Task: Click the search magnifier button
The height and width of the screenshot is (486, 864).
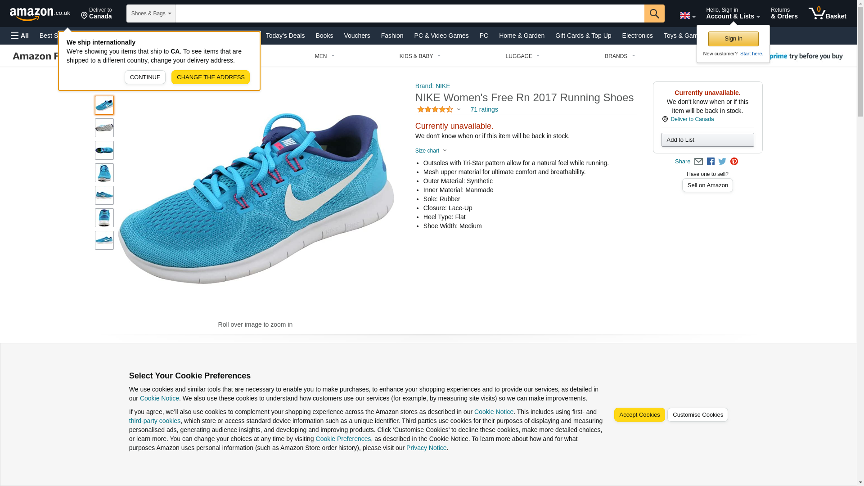Action: [x=654, y=13]
